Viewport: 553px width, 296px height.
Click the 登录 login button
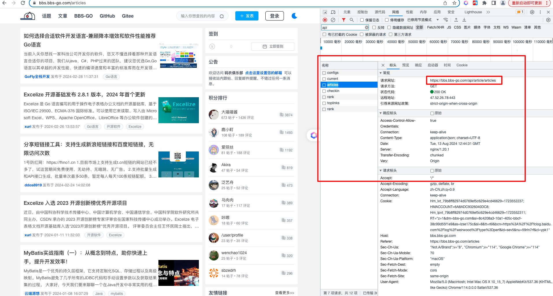click(275, 16)
